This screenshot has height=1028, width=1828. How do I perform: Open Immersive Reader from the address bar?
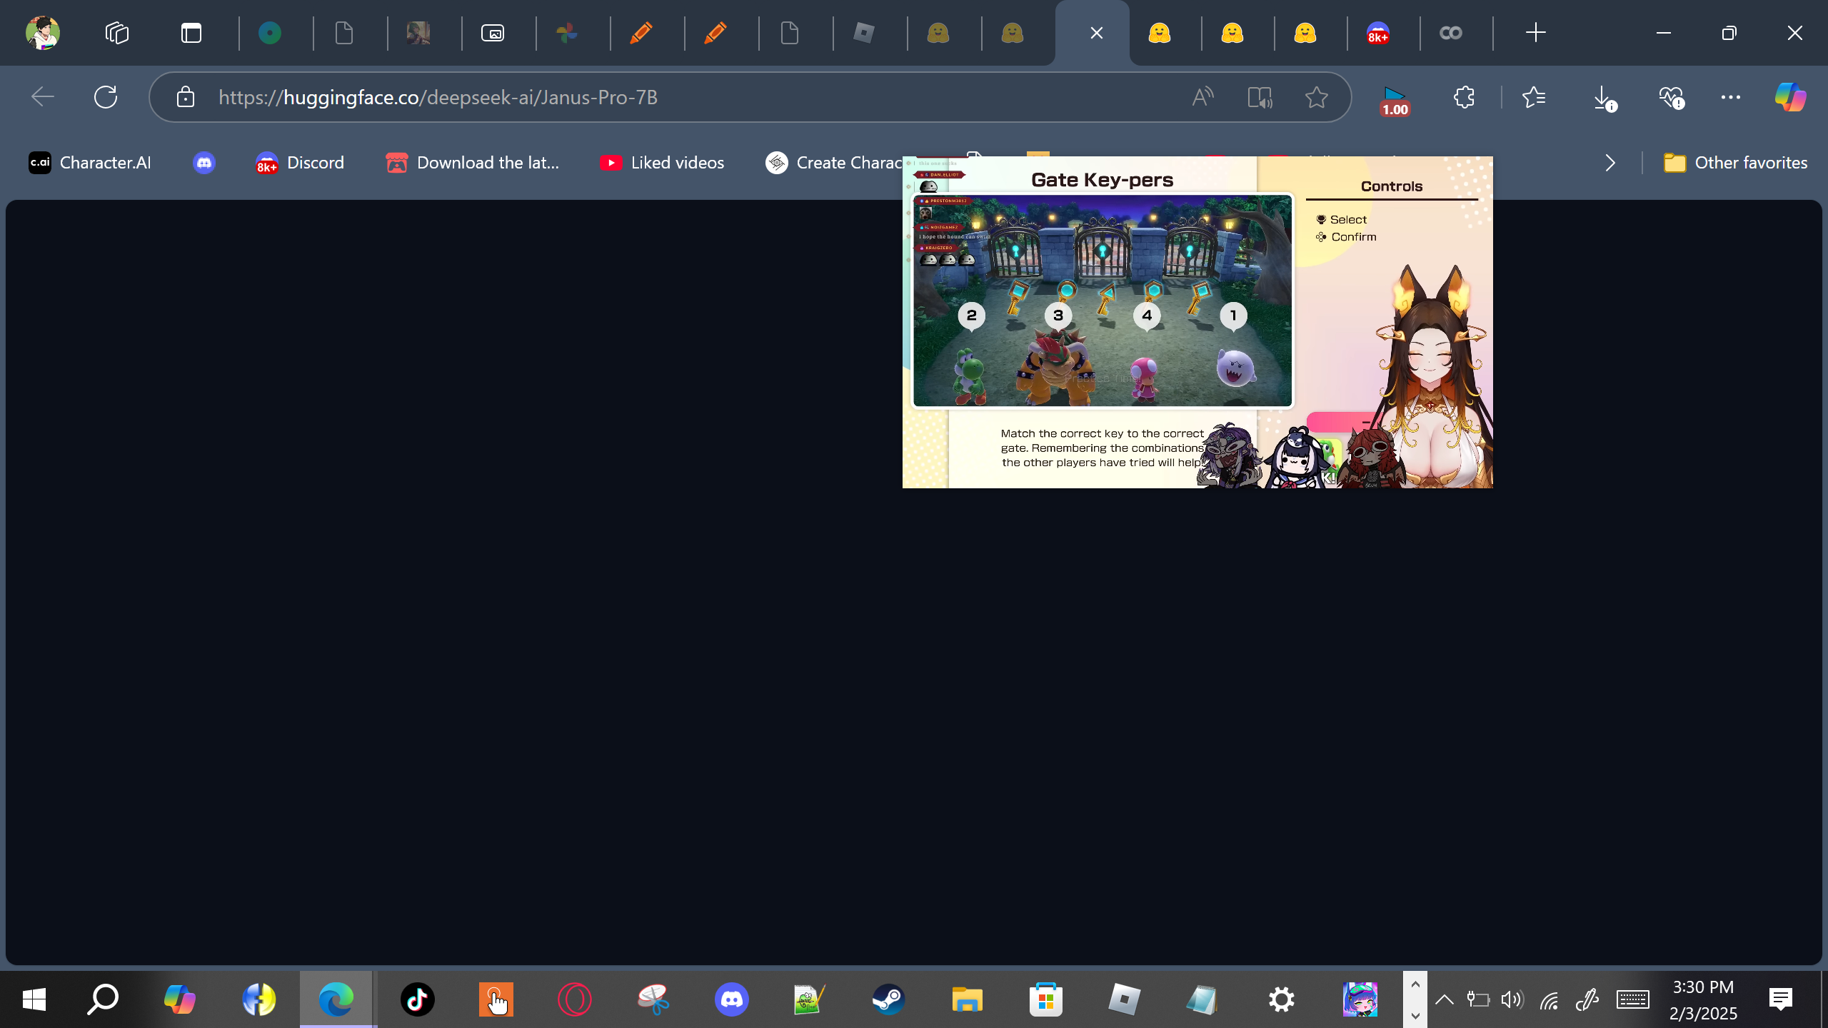click(x=1260, y=97)
